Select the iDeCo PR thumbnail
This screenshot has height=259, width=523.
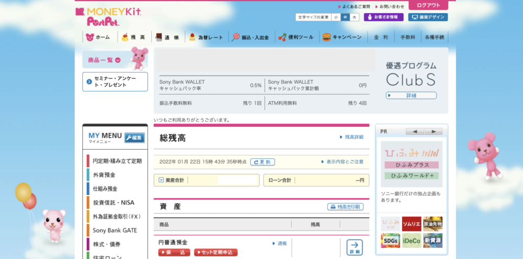[x=412, y=240]
